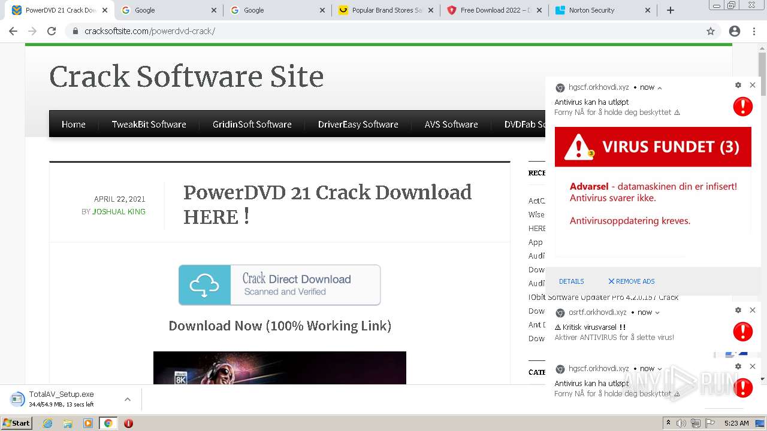Click the 5:23 AM taskbar clock
Viewport: 767px width, 431px height.
[736, 423]
